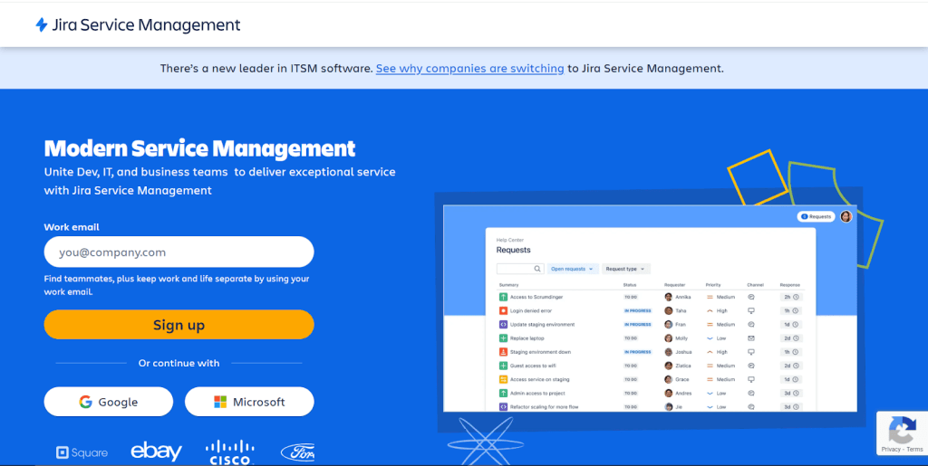Click the Priority column header in preview
The image size is (928, 466).
[712, 285]
